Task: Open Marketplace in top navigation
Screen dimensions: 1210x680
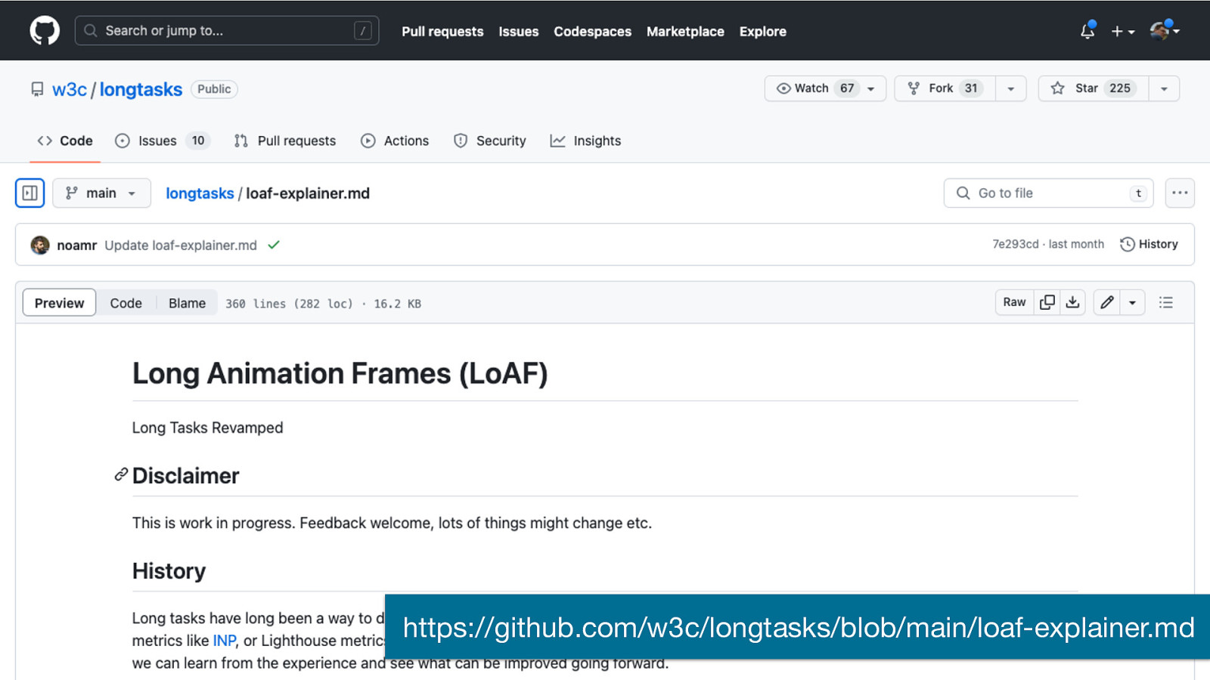Action: coord(685,32)
